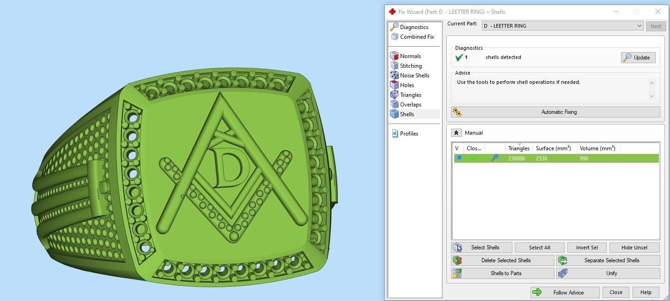Update the diagnostics

coord(638,58)
